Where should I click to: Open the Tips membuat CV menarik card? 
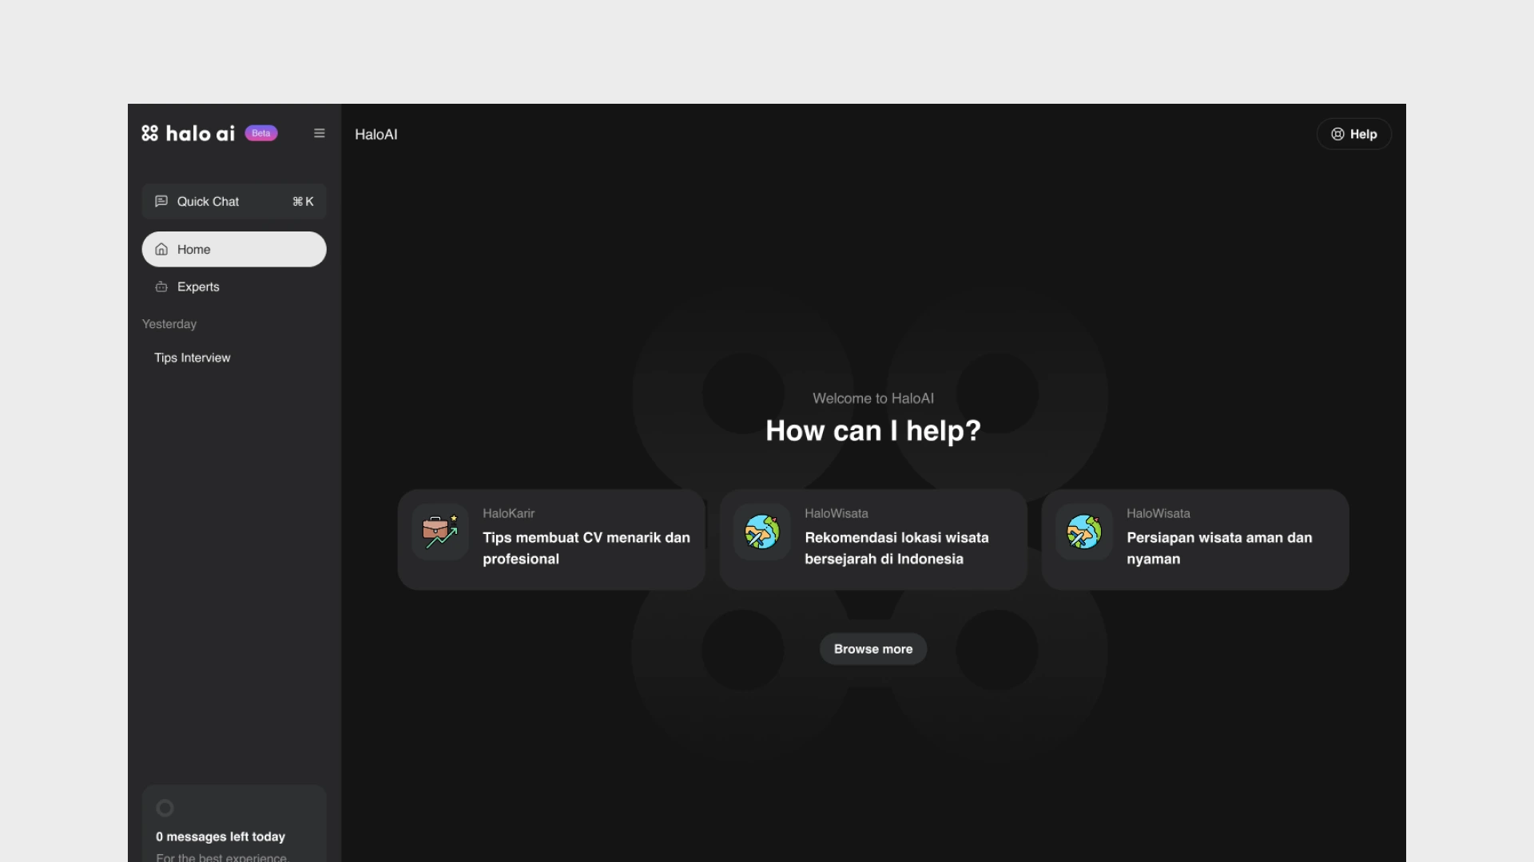[x=551, y=540]
